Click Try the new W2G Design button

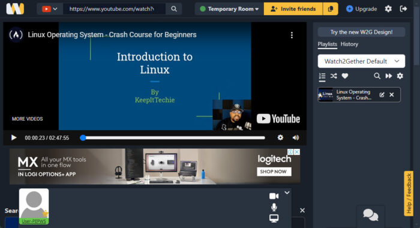click(361, 32)
